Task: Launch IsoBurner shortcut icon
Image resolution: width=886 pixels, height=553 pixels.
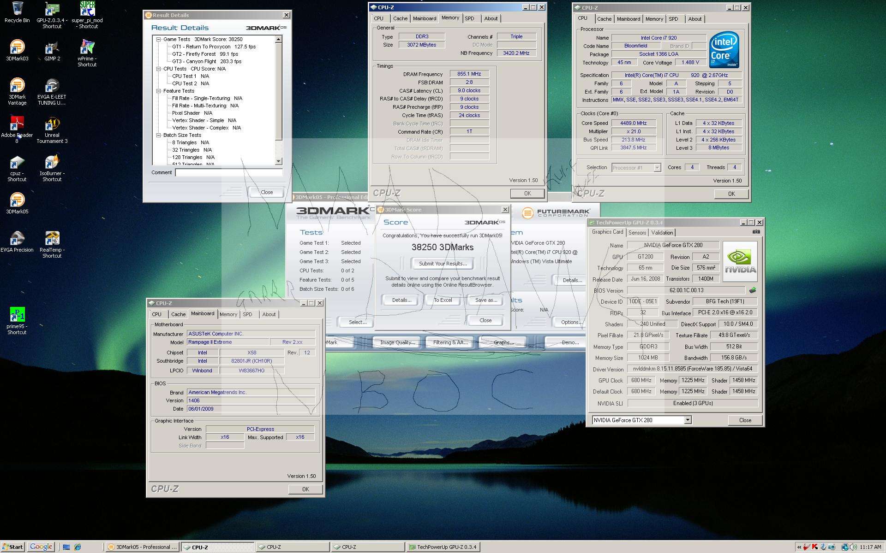Action: pyautogui.click(x=52, y=168)
